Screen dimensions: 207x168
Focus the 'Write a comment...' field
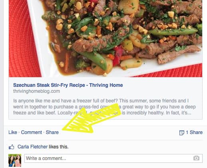113,158
